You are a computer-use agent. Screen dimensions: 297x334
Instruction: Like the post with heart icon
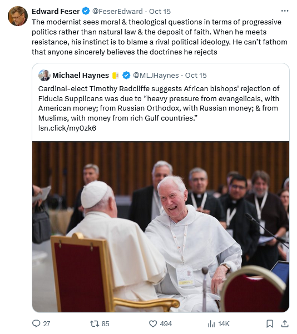pyautogui.click(x=153, y=324)
